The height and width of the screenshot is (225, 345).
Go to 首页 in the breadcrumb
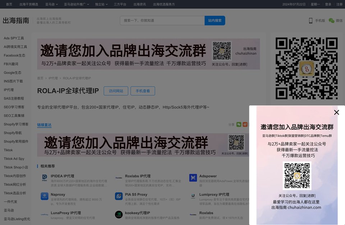click(40, 78)
